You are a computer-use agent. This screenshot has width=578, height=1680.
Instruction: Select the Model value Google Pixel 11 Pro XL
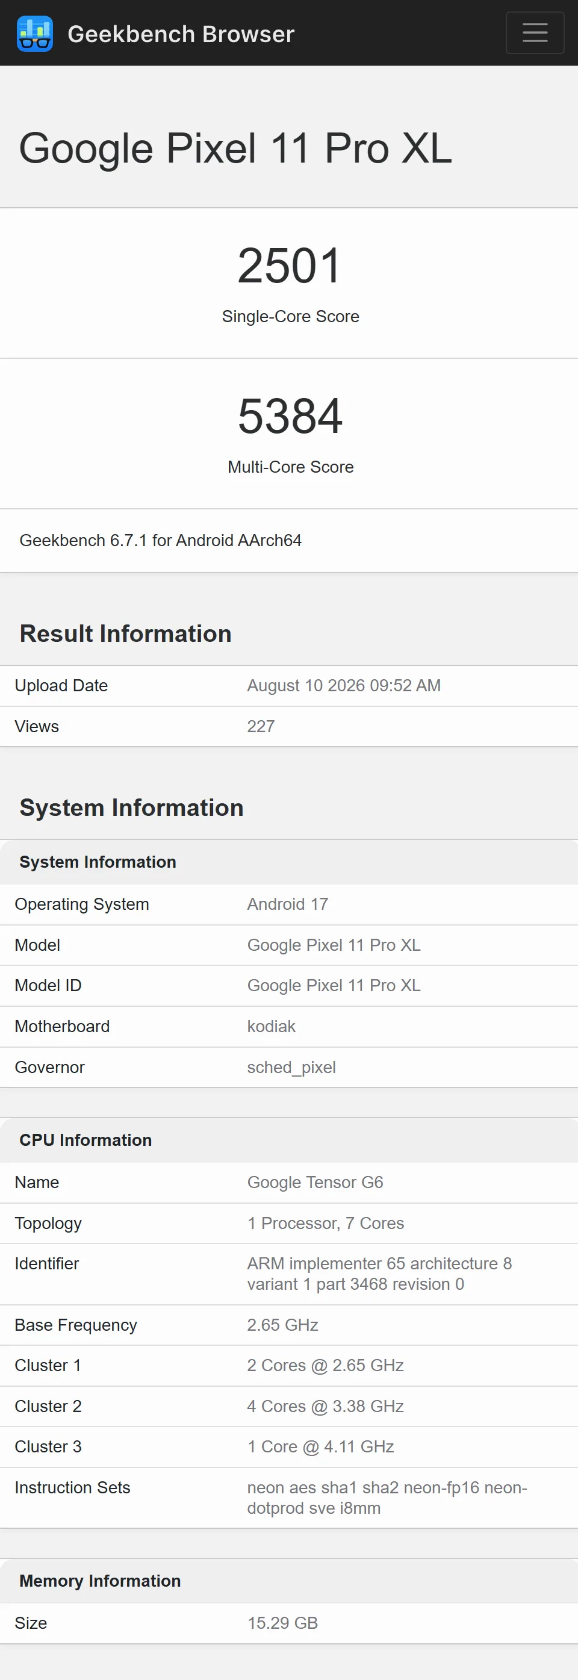click(334, 945)
